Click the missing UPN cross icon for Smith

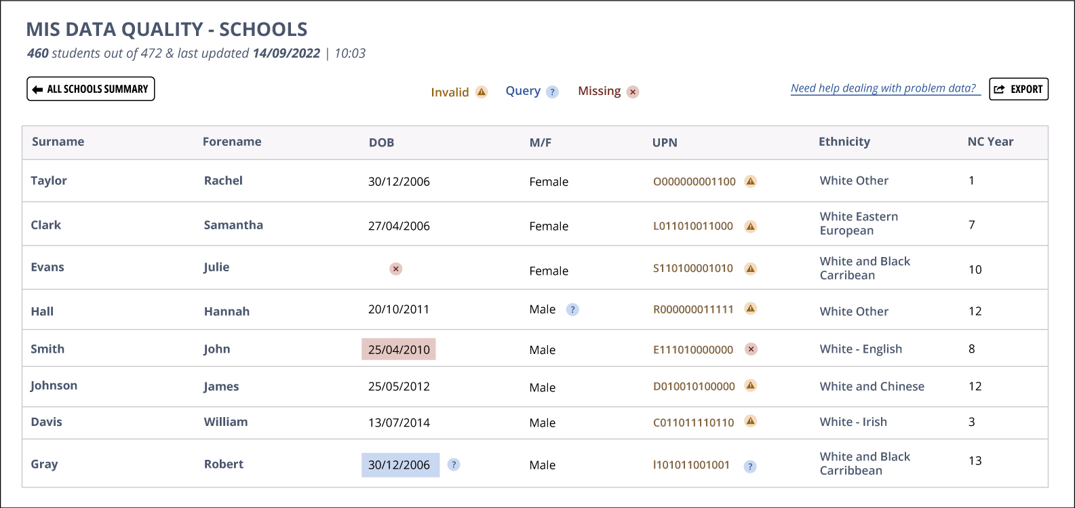[x=751, y=349]
